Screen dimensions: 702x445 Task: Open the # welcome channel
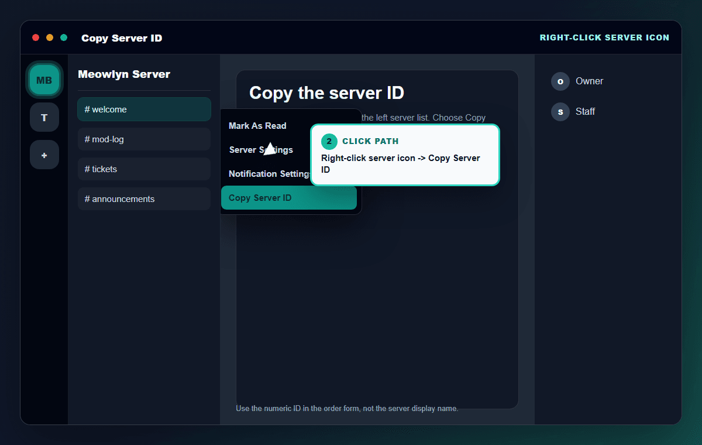coord(144,109)
